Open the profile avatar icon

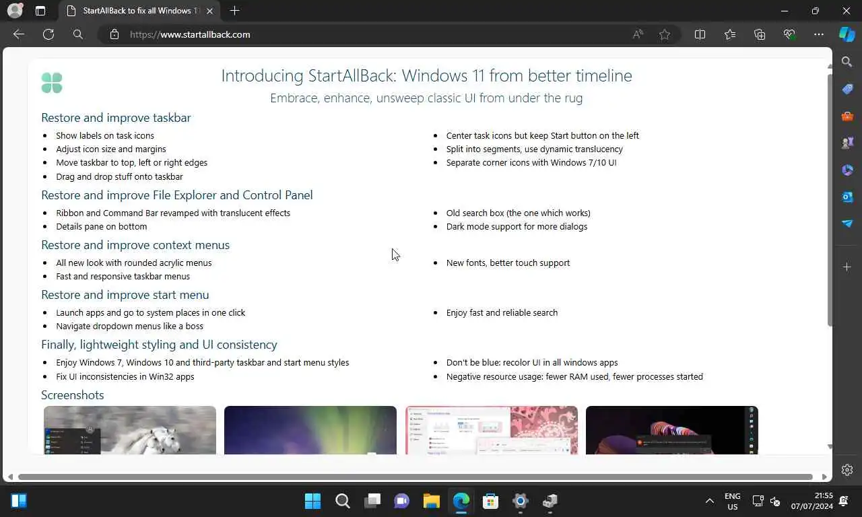(15, 11)
